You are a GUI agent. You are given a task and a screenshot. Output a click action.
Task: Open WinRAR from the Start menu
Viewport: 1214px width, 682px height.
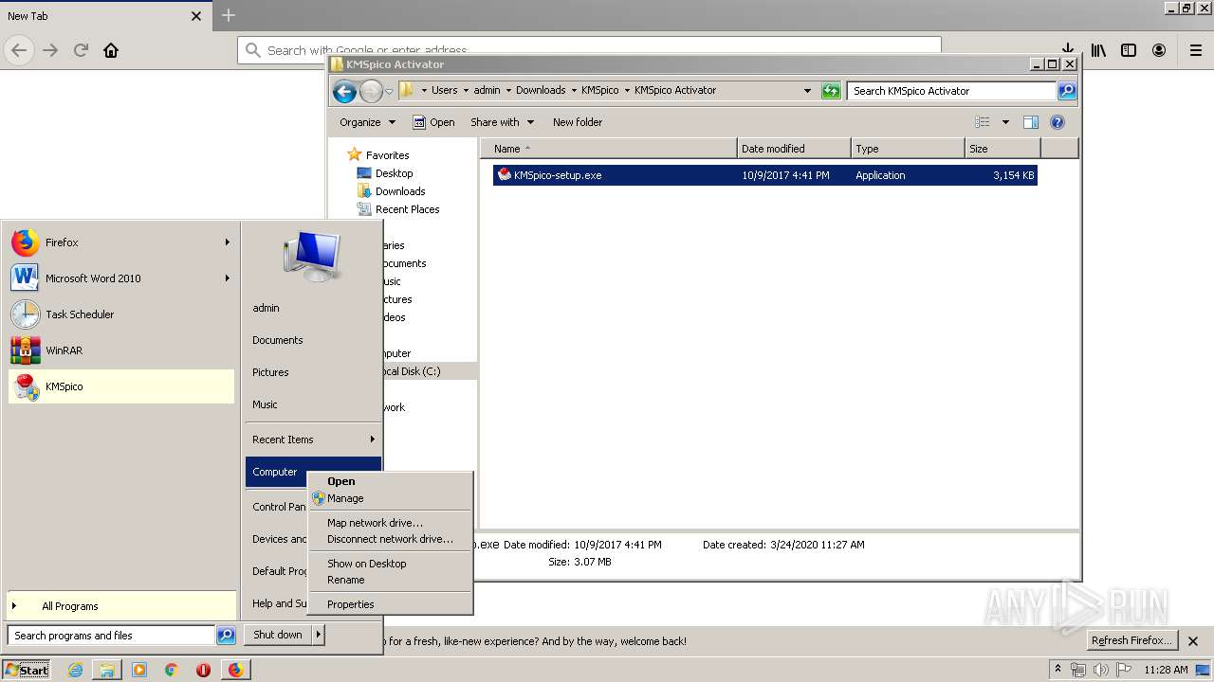click(x=120, y=350)
